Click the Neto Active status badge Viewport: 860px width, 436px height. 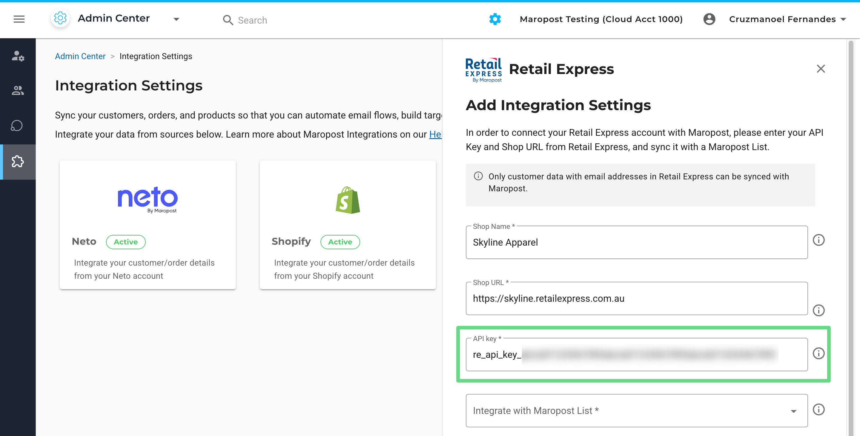pyautogui.click(x=125, y=241)
